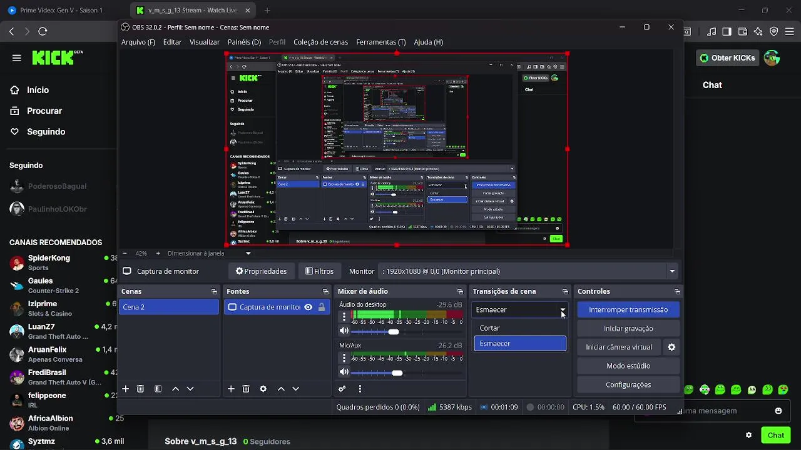This screenshot has width=801, height=450.
Task: Reload the browser page
Action: [x=43, y=31]
